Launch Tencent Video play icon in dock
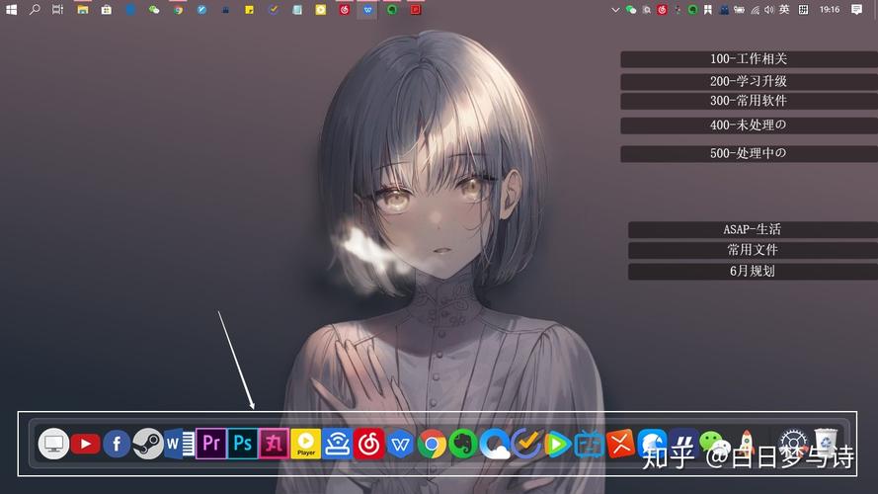The height and width of the screenshot is (494, 878). point(558,445)
